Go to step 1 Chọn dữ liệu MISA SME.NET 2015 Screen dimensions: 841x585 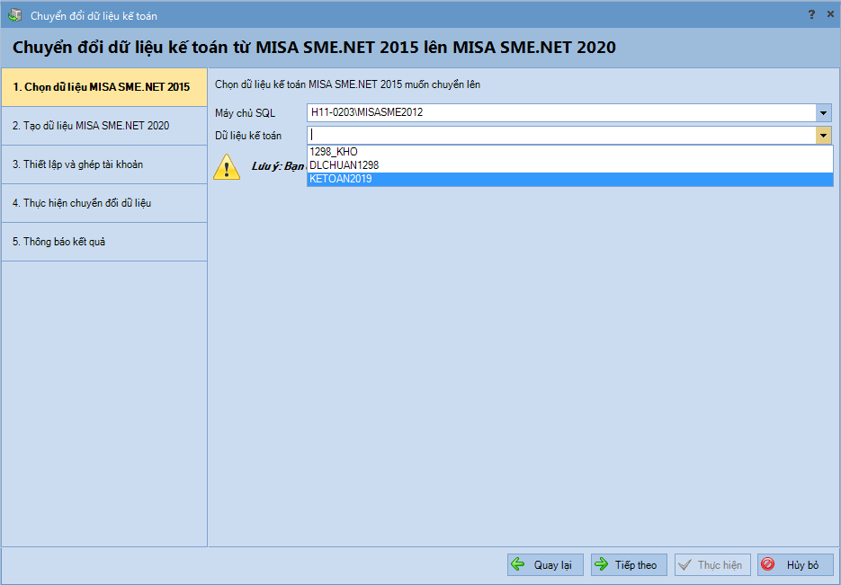(104, 87)
